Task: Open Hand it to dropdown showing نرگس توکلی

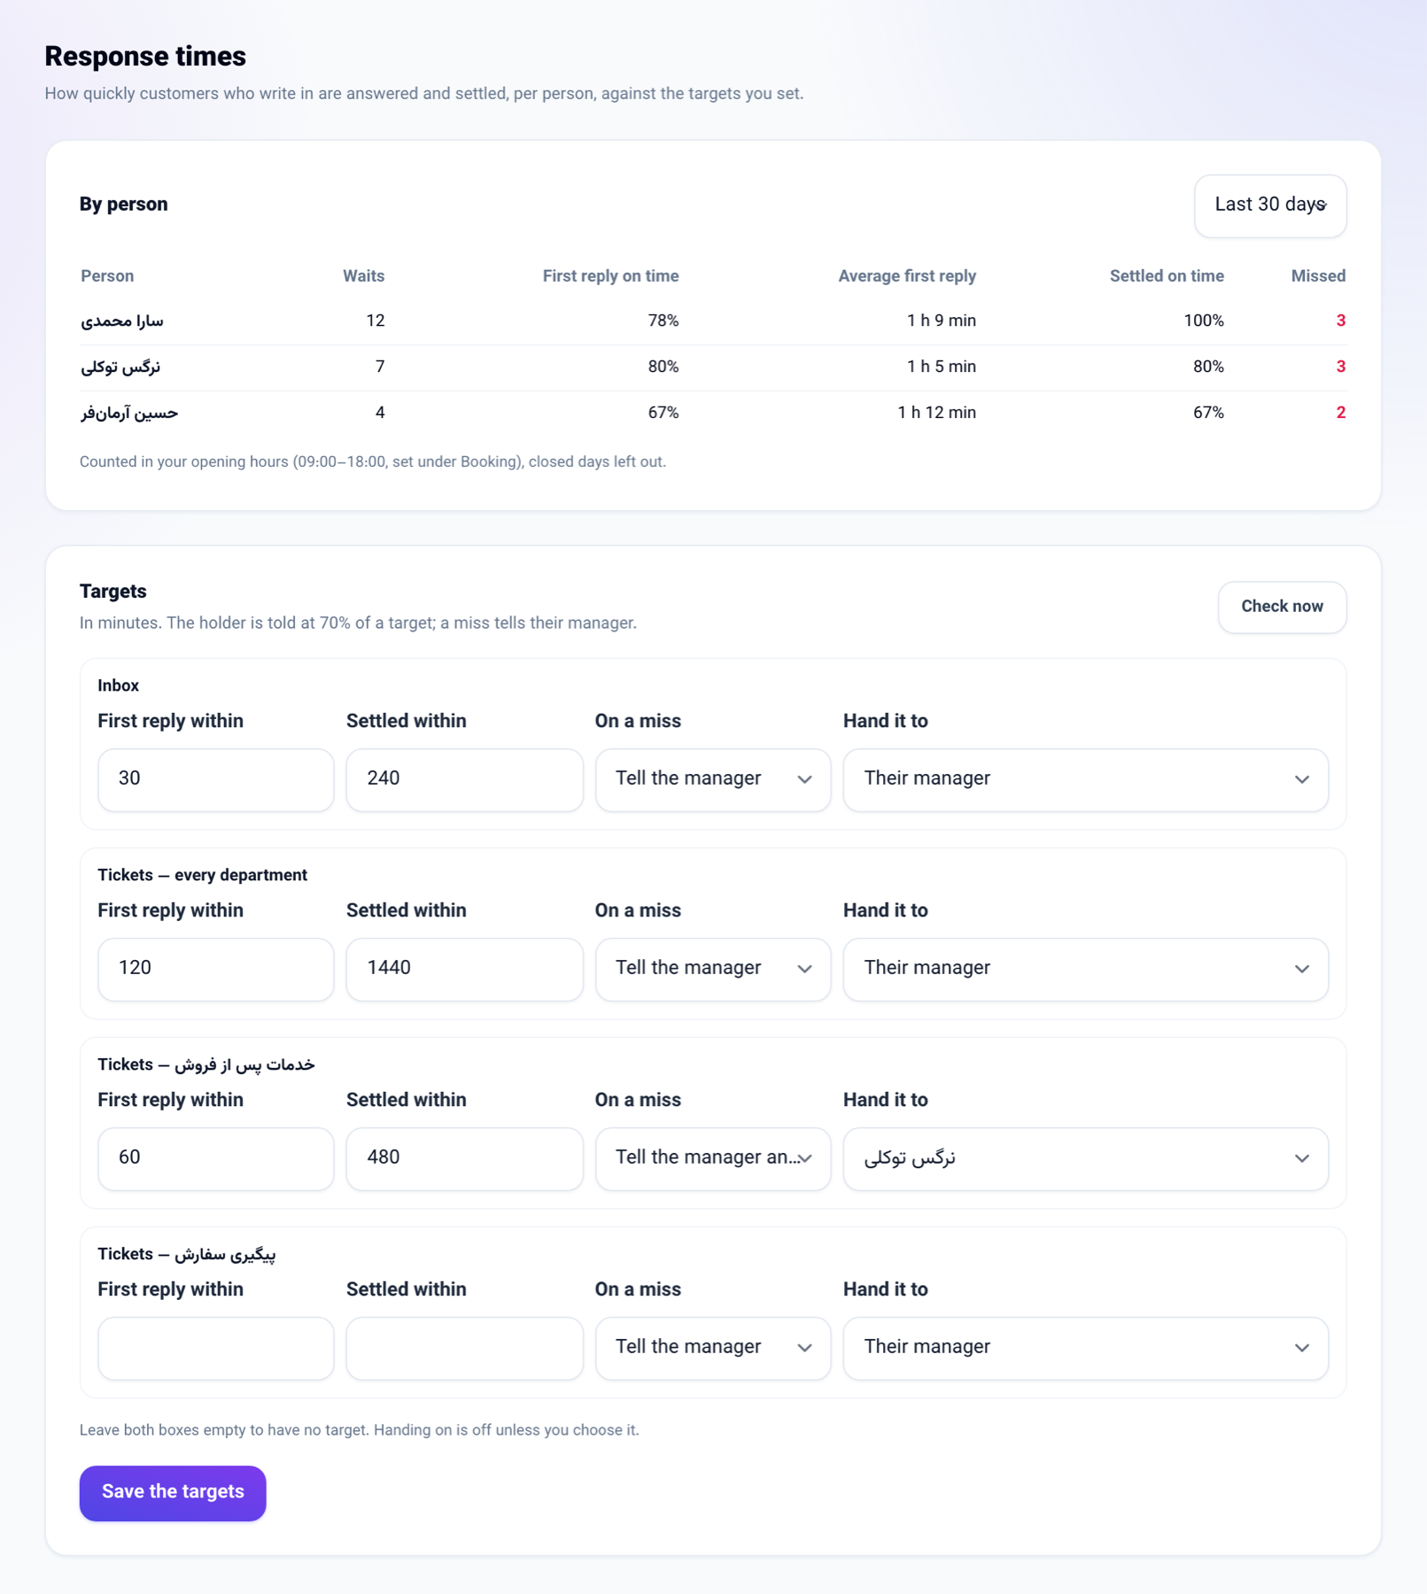Action: [x=1085, y=1158]
